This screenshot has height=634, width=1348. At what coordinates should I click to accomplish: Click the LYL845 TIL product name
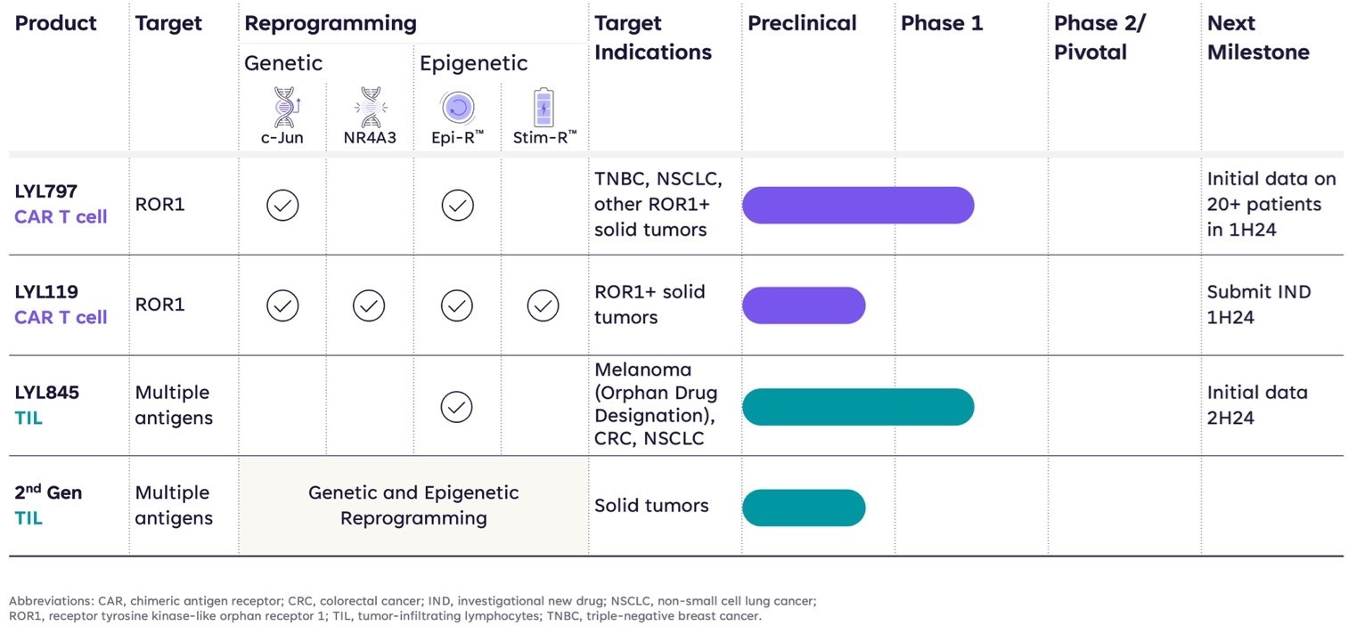[46, 404]
